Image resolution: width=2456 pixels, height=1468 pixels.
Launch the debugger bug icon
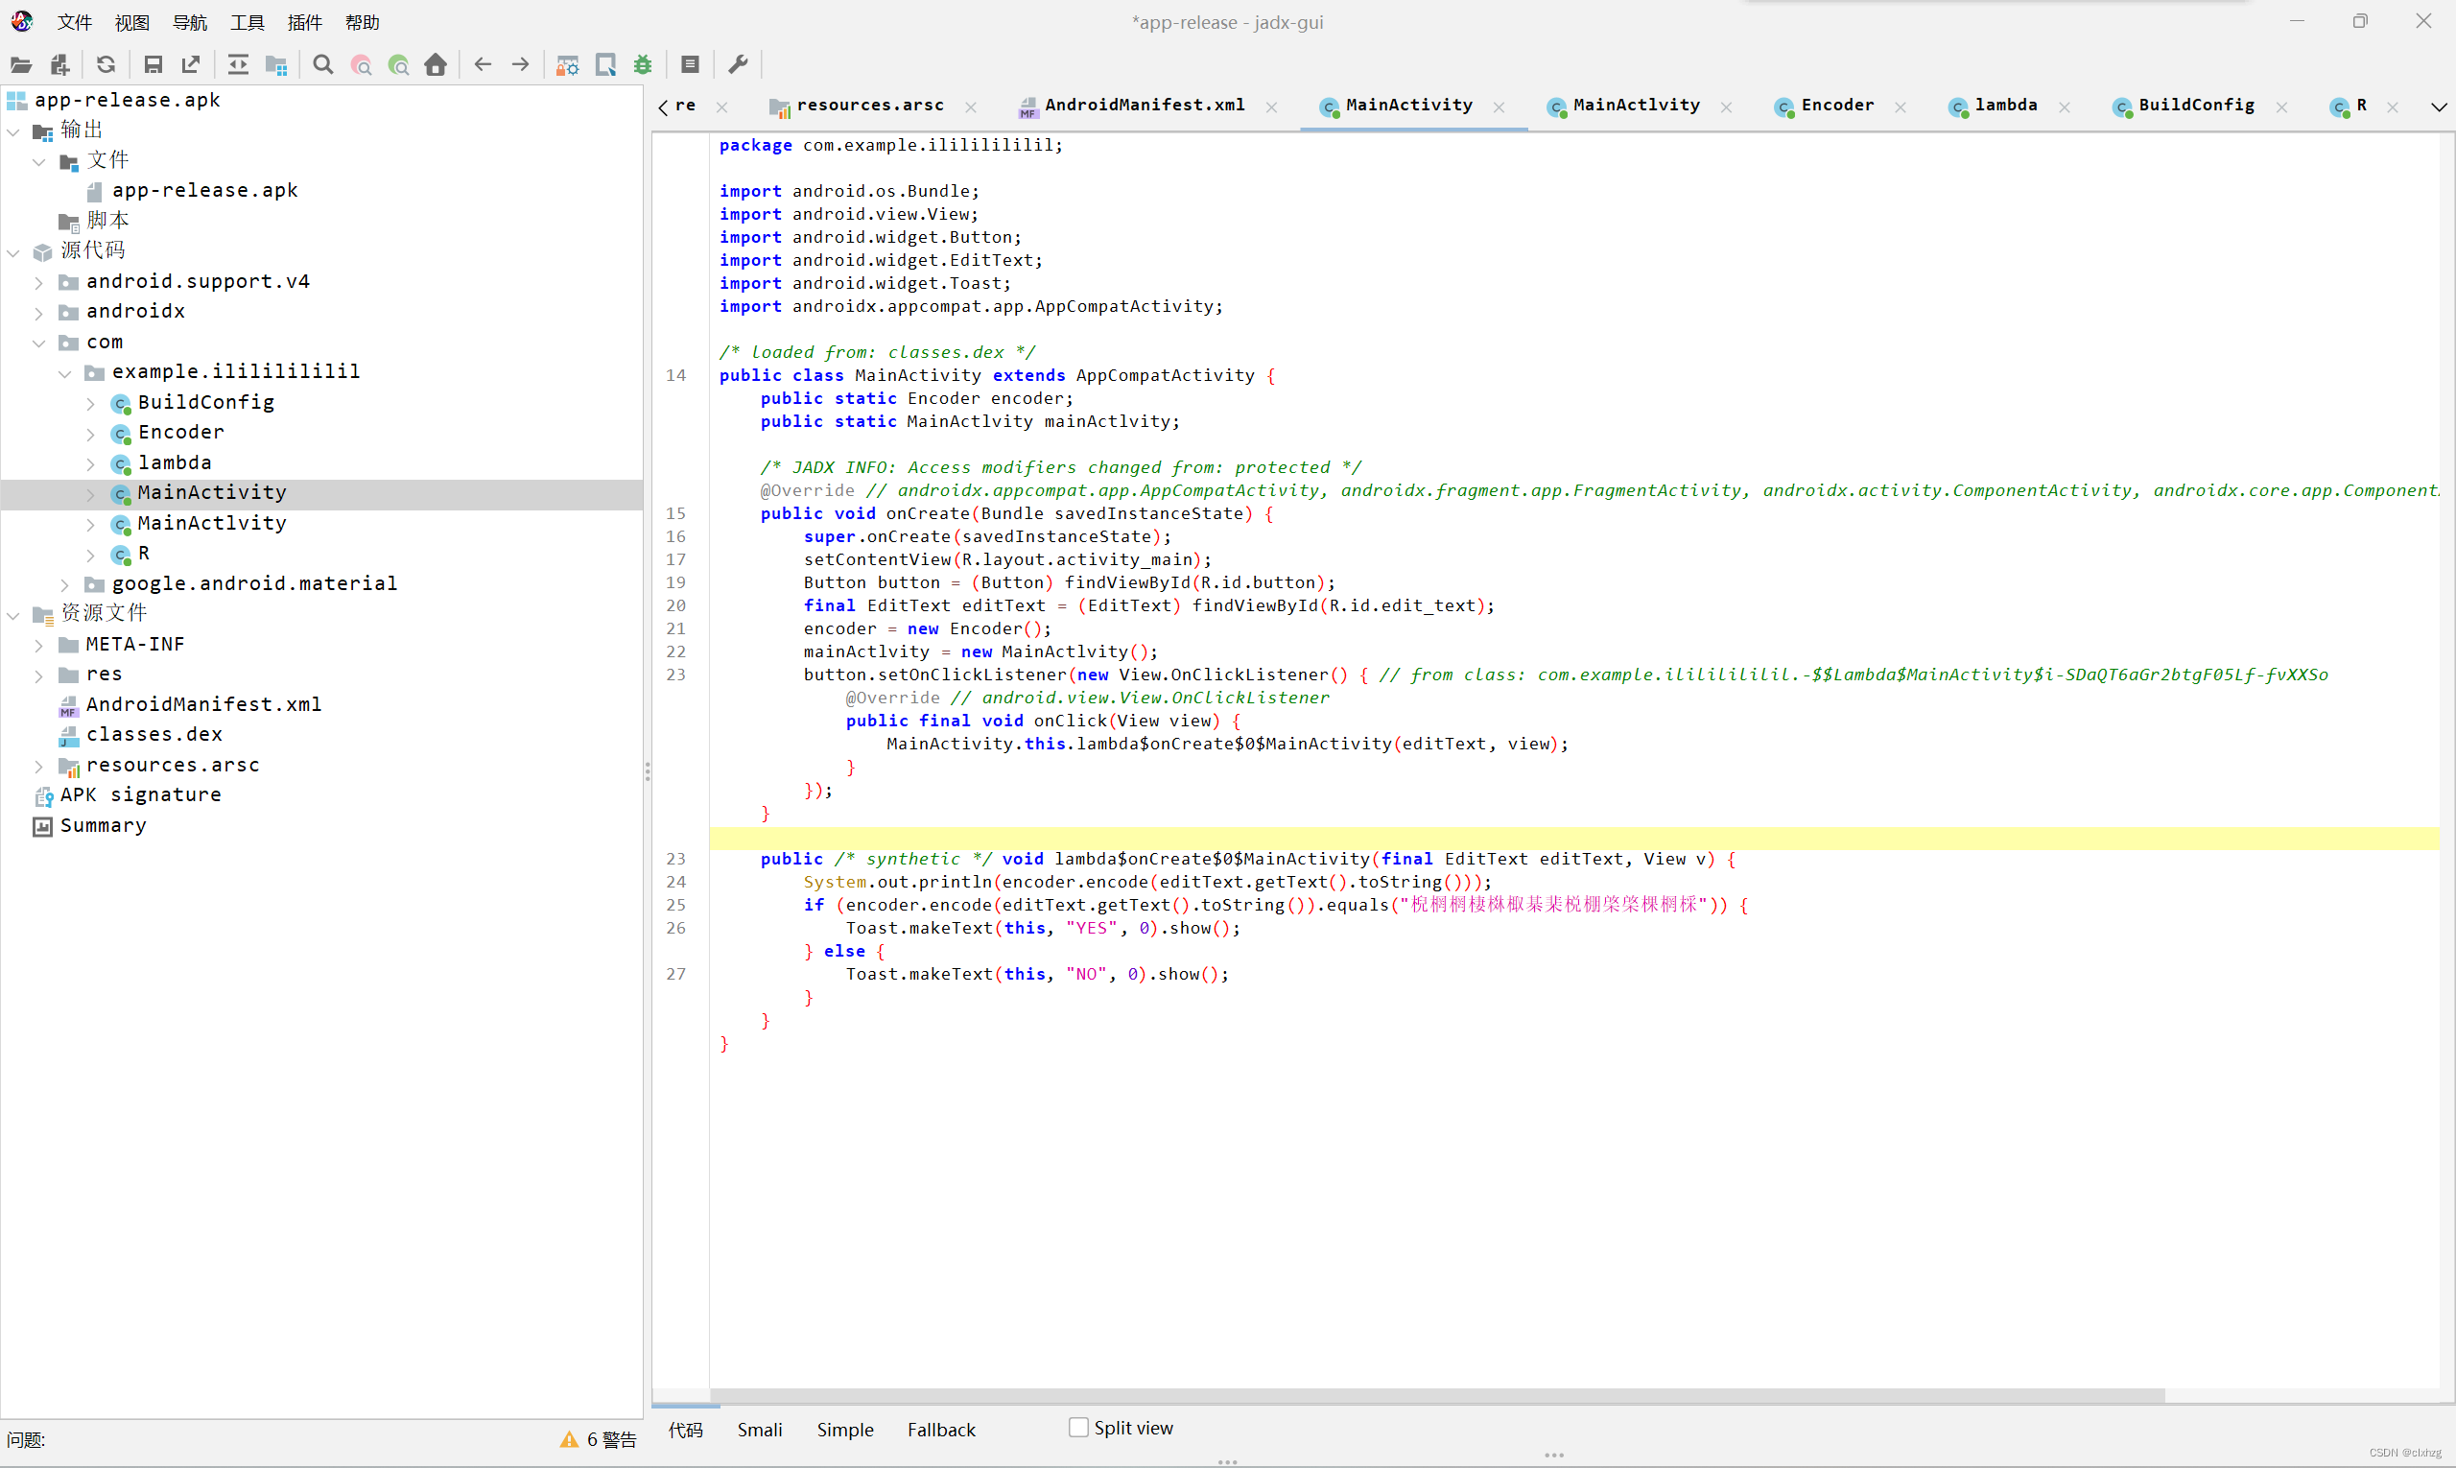[643, 64]
